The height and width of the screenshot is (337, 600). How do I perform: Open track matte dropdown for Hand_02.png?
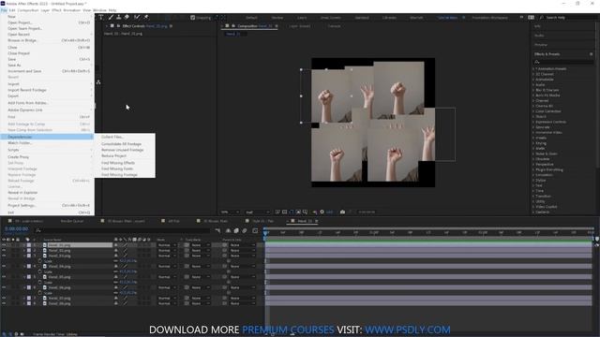(x=202, y=251)
